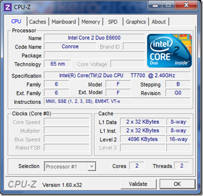Viewport: 203px width, 196px height.
Task: Click the empty Package field
Action: [x=95, y=55]
